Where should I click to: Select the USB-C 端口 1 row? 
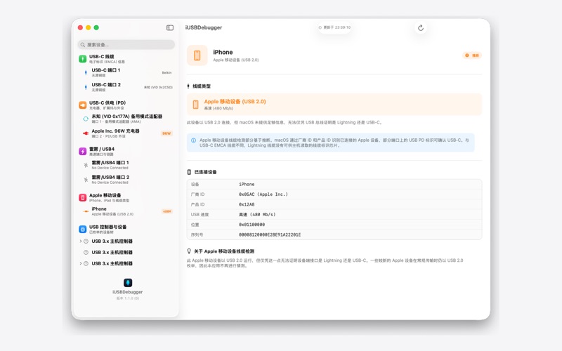(126, 73)
